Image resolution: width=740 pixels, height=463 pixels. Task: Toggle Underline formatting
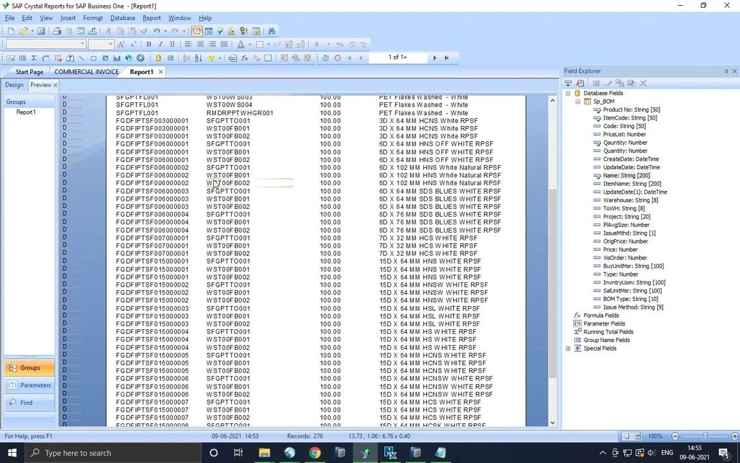pyautogui.click(x=172, y=44)
